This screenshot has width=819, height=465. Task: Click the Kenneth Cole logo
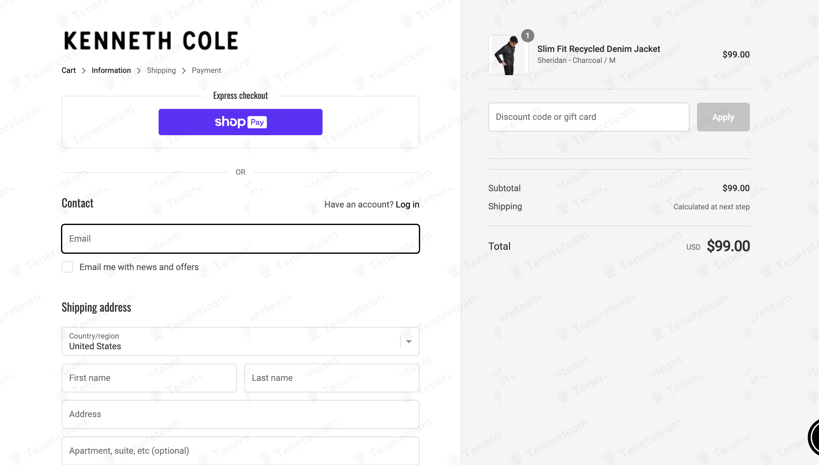(x=151, y=41)
